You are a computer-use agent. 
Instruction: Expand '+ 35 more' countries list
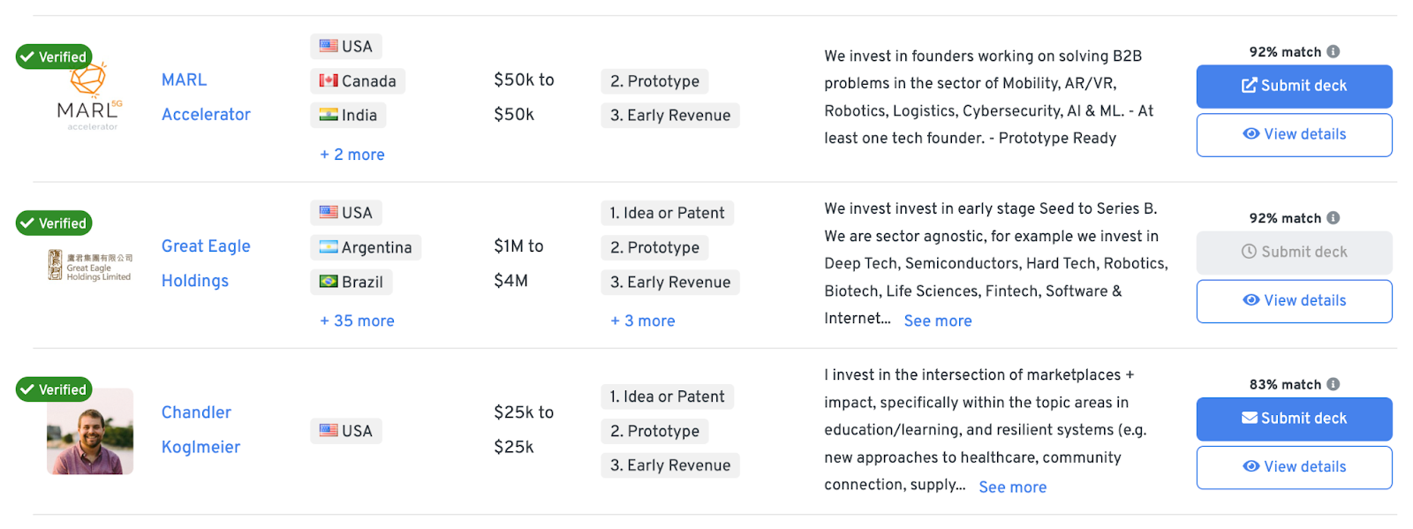(x=357, y=321)
